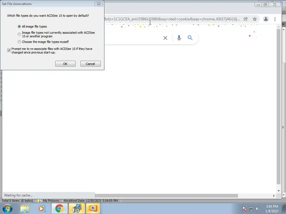Open Windows Explorer from the taskbar
This screenshot has width=286, height=214.
[25, 208]
